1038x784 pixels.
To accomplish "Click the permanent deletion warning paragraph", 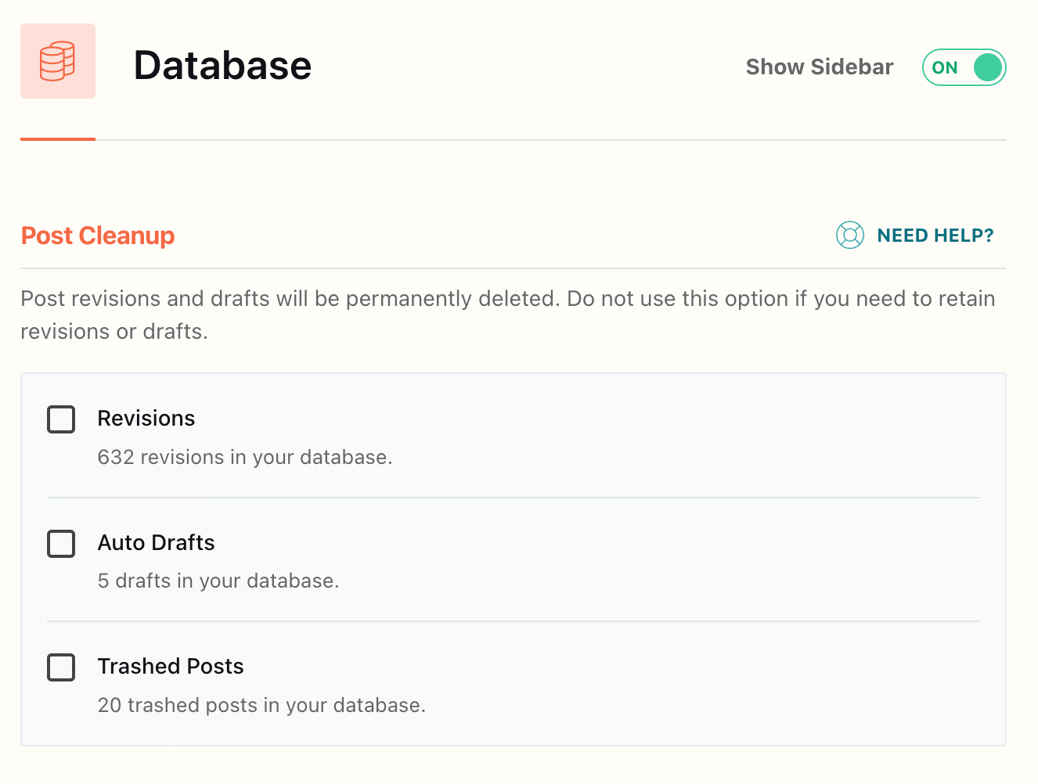I will point(508,315).
